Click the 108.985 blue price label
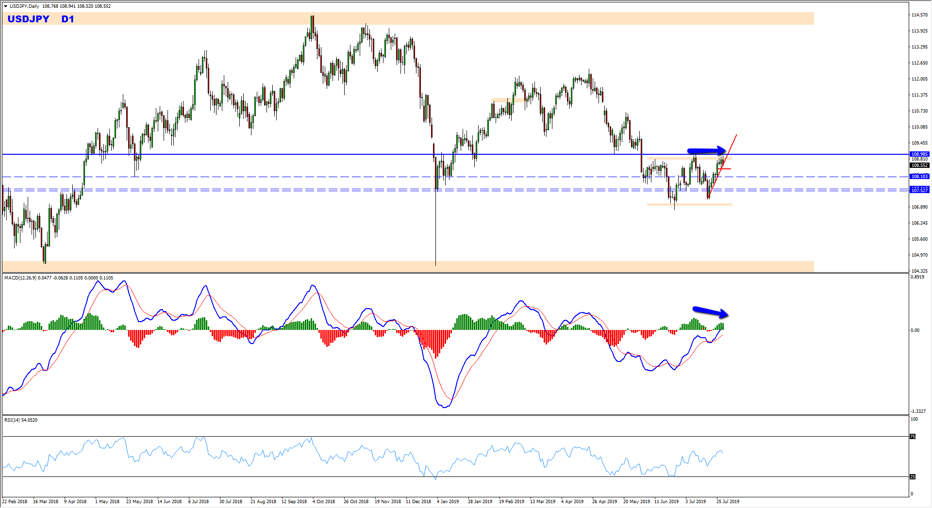Viewport: 932px width, 508px height. 919,154
